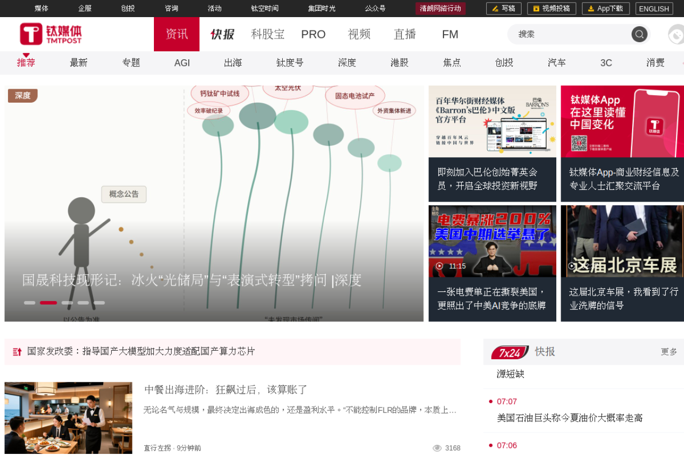Jump to the third carousel slide indicator

[x=67, y=303]
